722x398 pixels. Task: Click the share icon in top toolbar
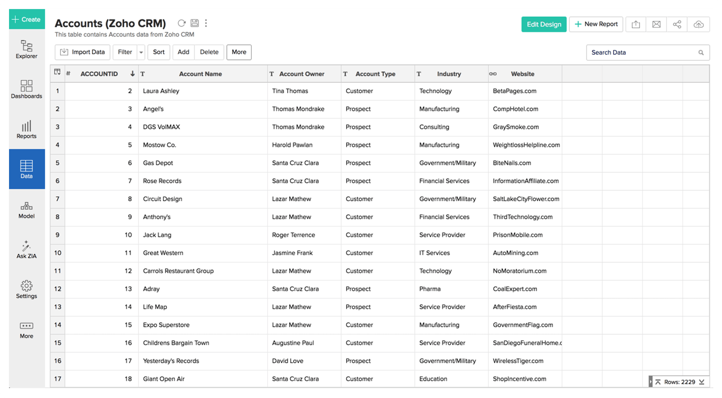click(x=677, y=24)
